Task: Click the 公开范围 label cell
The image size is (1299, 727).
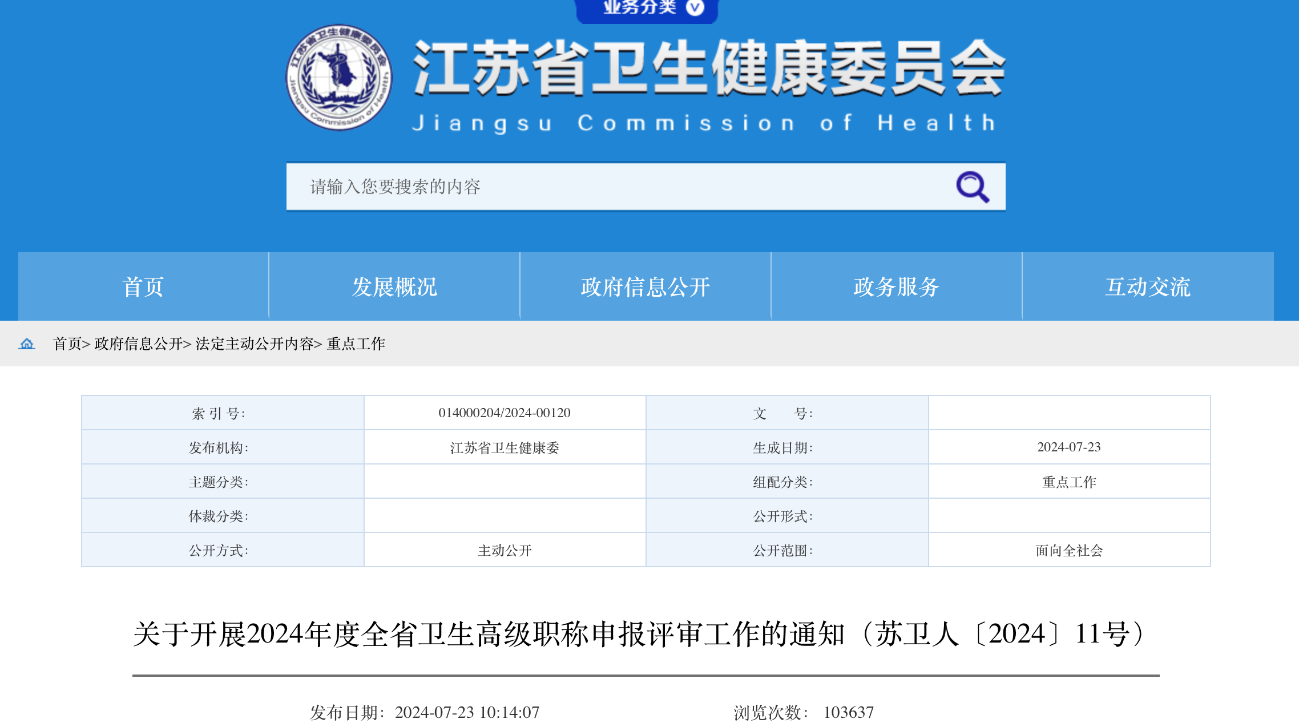Action: (x=787, y=550)
